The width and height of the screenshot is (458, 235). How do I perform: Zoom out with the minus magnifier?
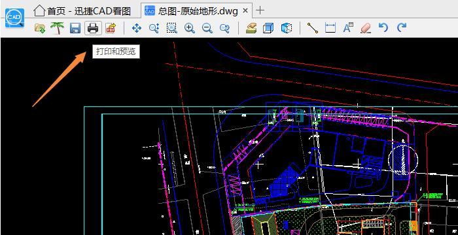pyautogui.click(x=207, y=28)
